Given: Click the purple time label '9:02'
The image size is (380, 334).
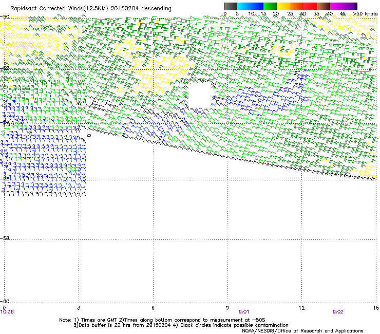Looking at the screenshot, I should tap(338, 312).
